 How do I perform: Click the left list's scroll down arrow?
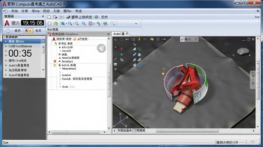pyautogui.click(x=43, y=70)
